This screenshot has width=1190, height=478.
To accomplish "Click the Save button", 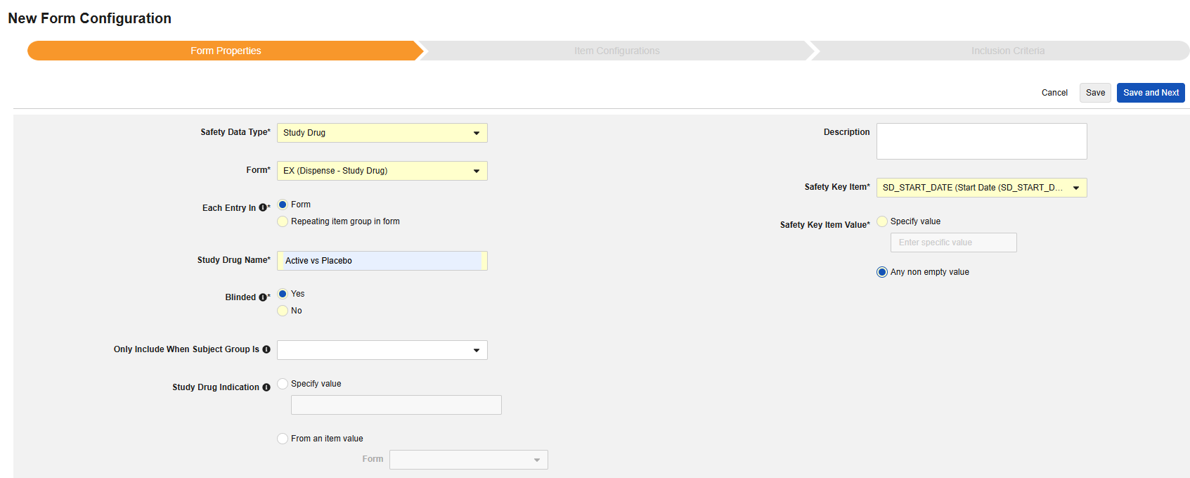I will [1094, 93].
